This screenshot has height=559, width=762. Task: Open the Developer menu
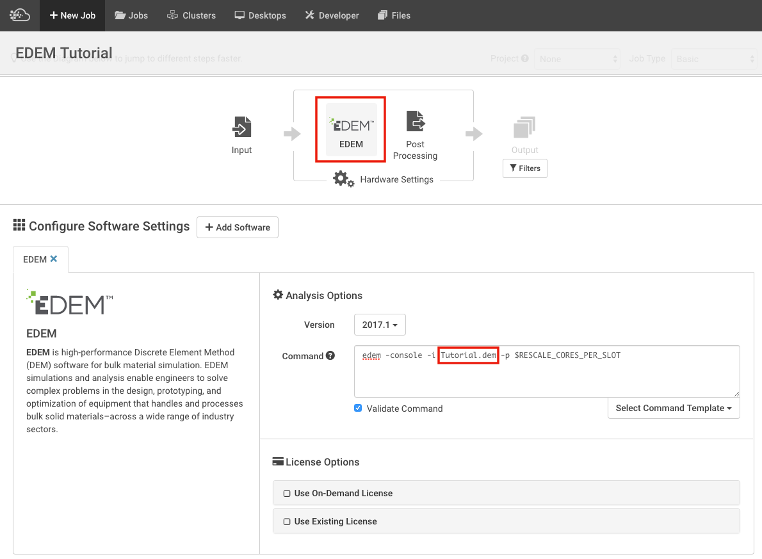[332, 15]
